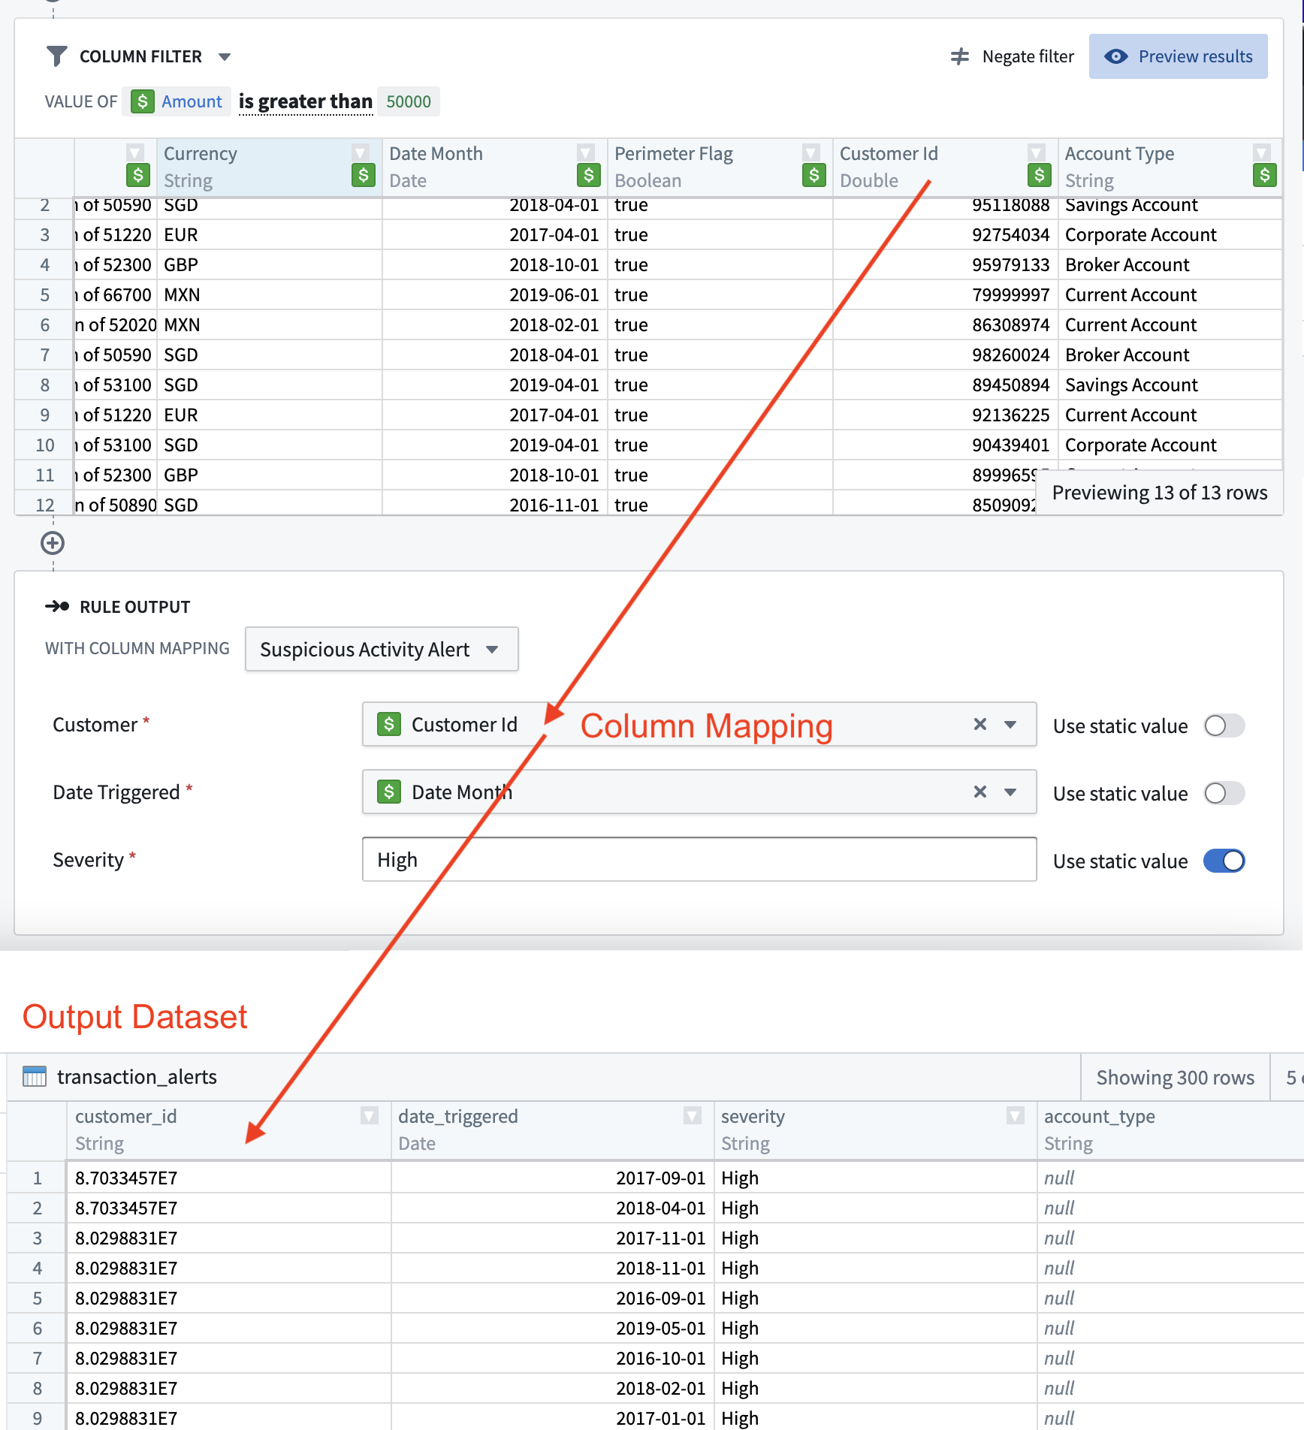This screenshot has width=1304, height=1430.
Task: Open the Column Filter type dropdown arrow
Action: (224, 57)
